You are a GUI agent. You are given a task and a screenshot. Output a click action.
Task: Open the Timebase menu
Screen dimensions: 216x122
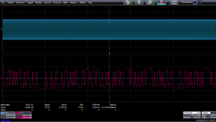[x=20, y=3]
